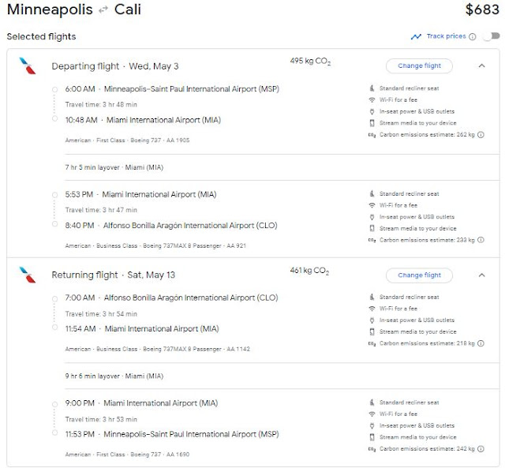This screenshot has height=468, width=505.
Task: Click the Track prices label
Action: point(446,36)
